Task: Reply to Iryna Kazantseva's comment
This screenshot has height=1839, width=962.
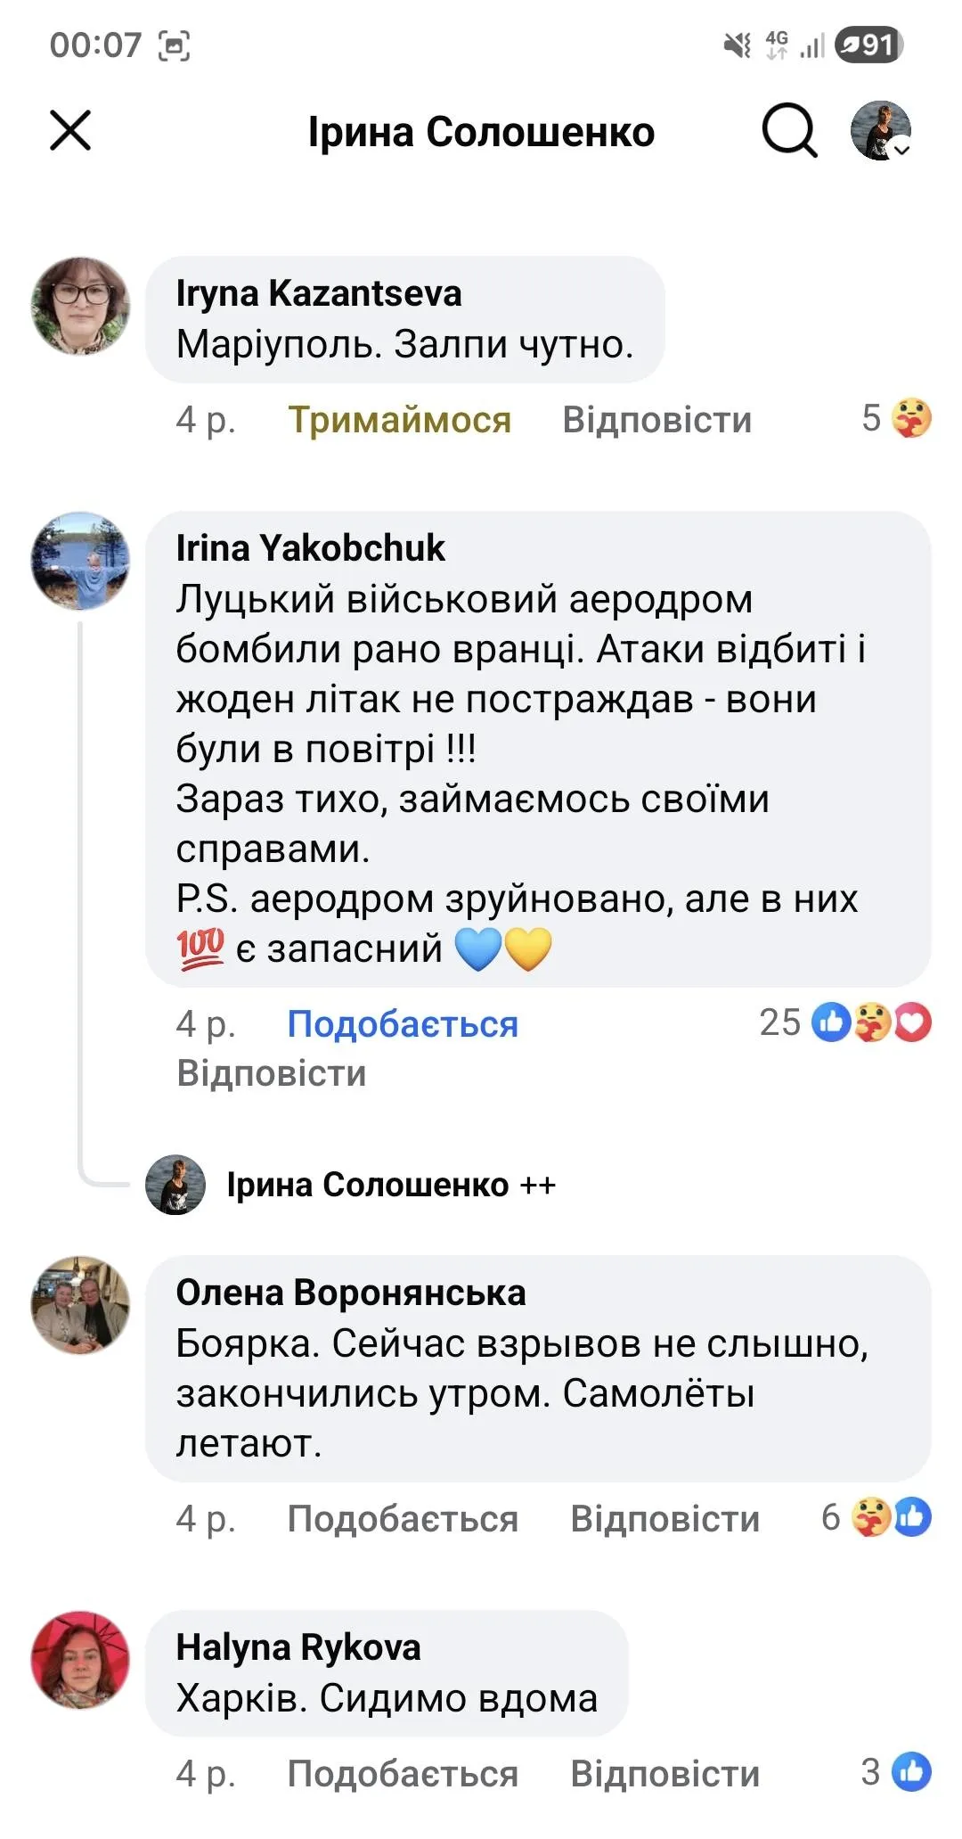Action: tap(656, 419)
